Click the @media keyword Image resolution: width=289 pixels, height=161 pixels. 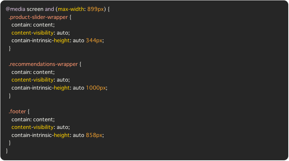pyautogui.click(x=15, y=9)
